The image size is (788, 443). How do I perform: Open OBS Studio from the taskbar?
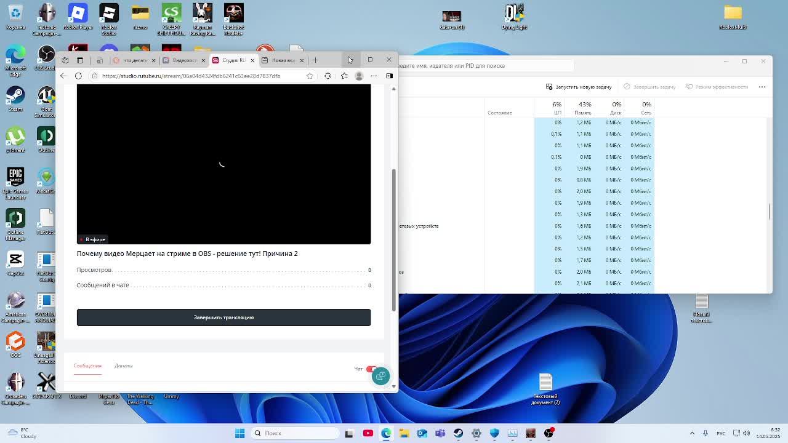(x=549, y=433)
